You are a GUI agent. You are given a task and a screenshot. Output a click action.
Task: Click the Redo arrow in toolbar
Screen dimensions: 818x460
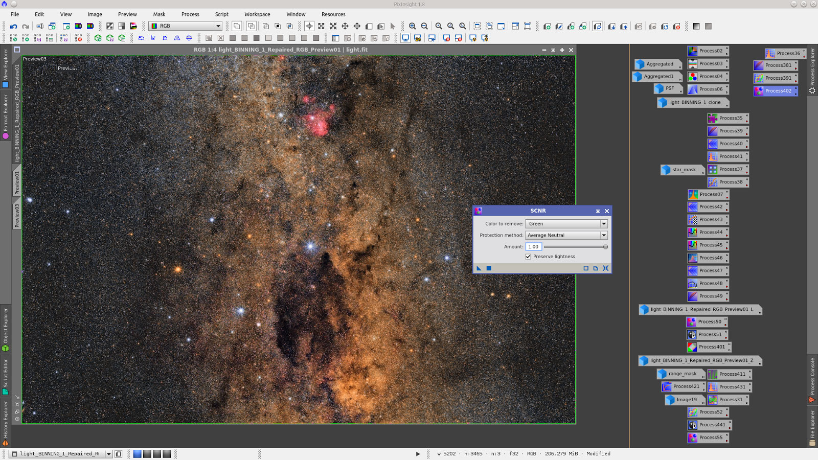[26, 26]
